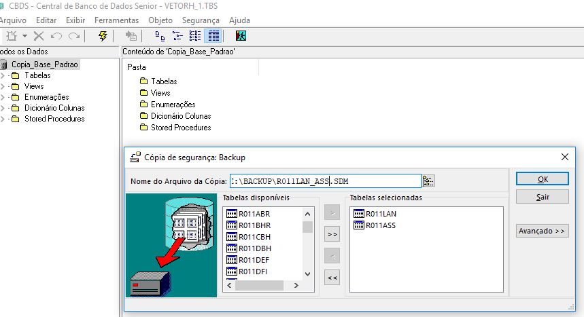The height and width of the screenshot is (317, 584).
Task: Expand the Stored Procedures tree node
Action: pos(3,119)
